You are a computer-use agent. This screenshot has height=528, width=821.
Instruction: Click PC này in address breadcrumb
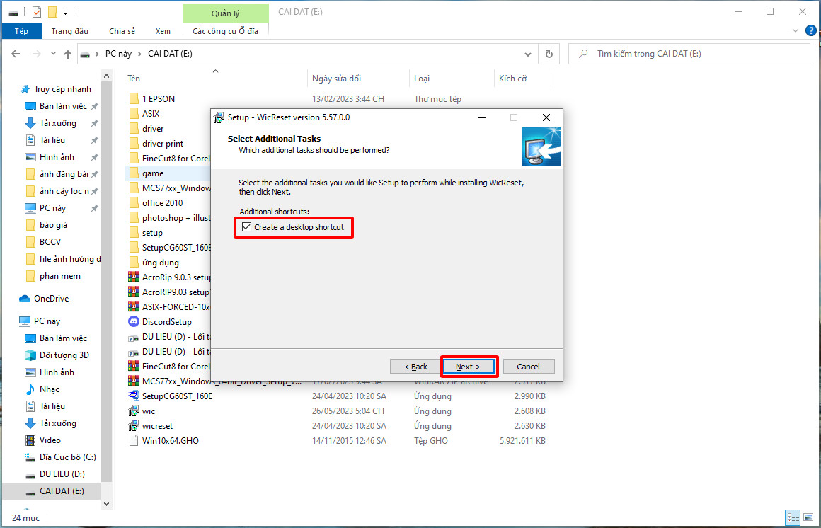118,53
